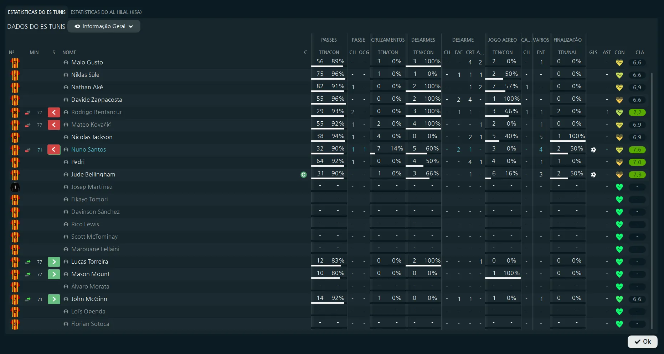Click swap arrows icon in John McGinn's row
Screen dimensions: 664x354
pos(27,300)
